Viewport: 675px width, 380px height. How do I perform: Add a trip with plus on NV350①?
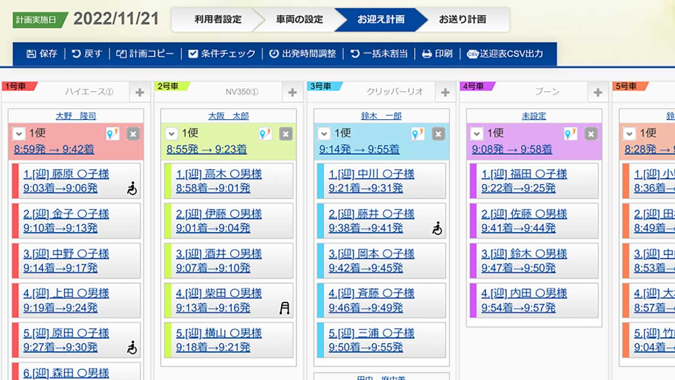click(x=292, y=92)
